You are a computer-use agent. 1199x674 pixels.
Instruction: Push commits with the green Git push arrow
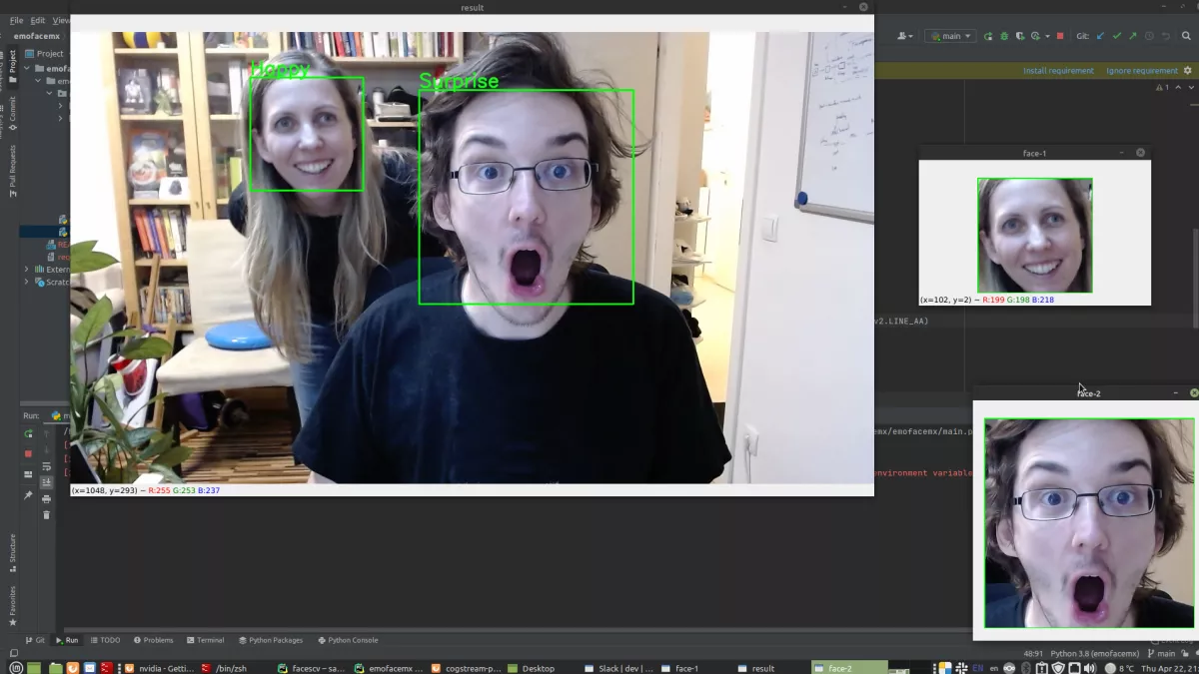[x=1132, y=36]
